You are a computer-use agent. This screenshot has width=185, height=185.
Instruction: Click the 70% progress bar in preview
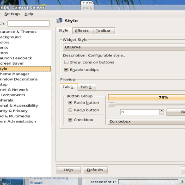[x=147, y=98]
